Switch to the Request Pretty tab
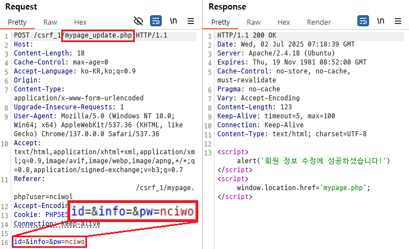The height and width of the screenshot is (249, 409). click(x=17, y=22)
